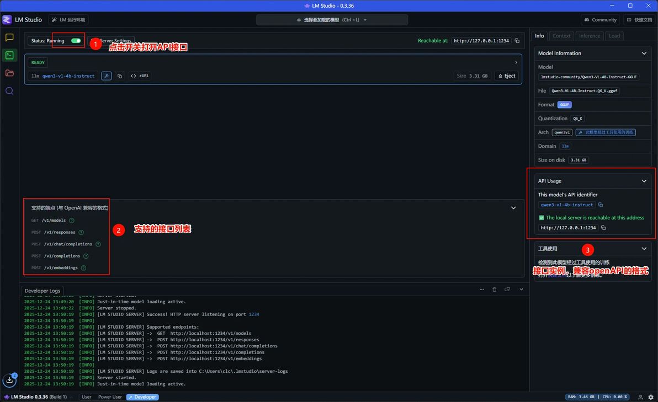Image resolution: width=658 pixels, height=402 pixels.
Task: Copy the Reachable at server address
Action: [517, 41]
